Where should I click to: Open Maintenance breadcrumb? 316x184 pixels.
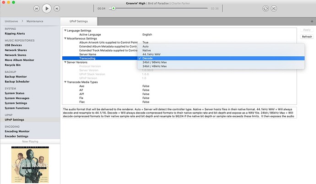pos(35,21)
